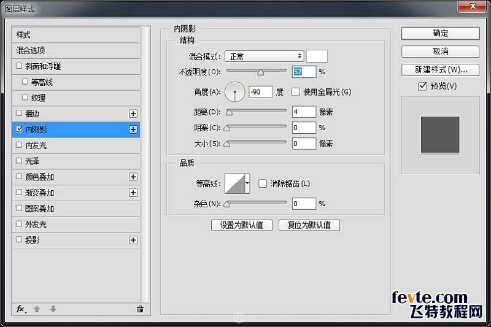The height and width of the screenshot is (327, 491).
Task: Enable the 光泽 checkbox
Action: click(x=19, y=161)
